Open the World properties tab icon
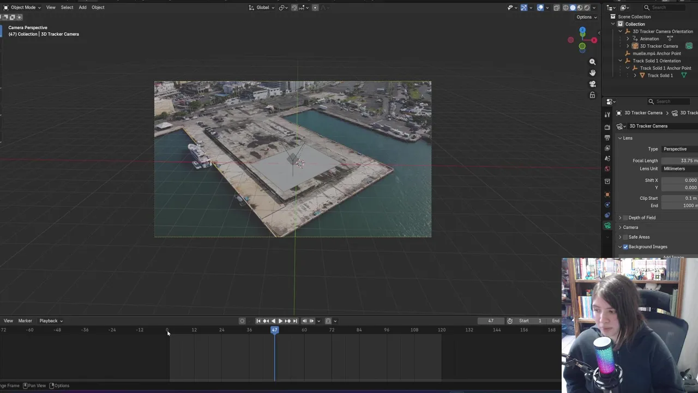 pos(607,169)
